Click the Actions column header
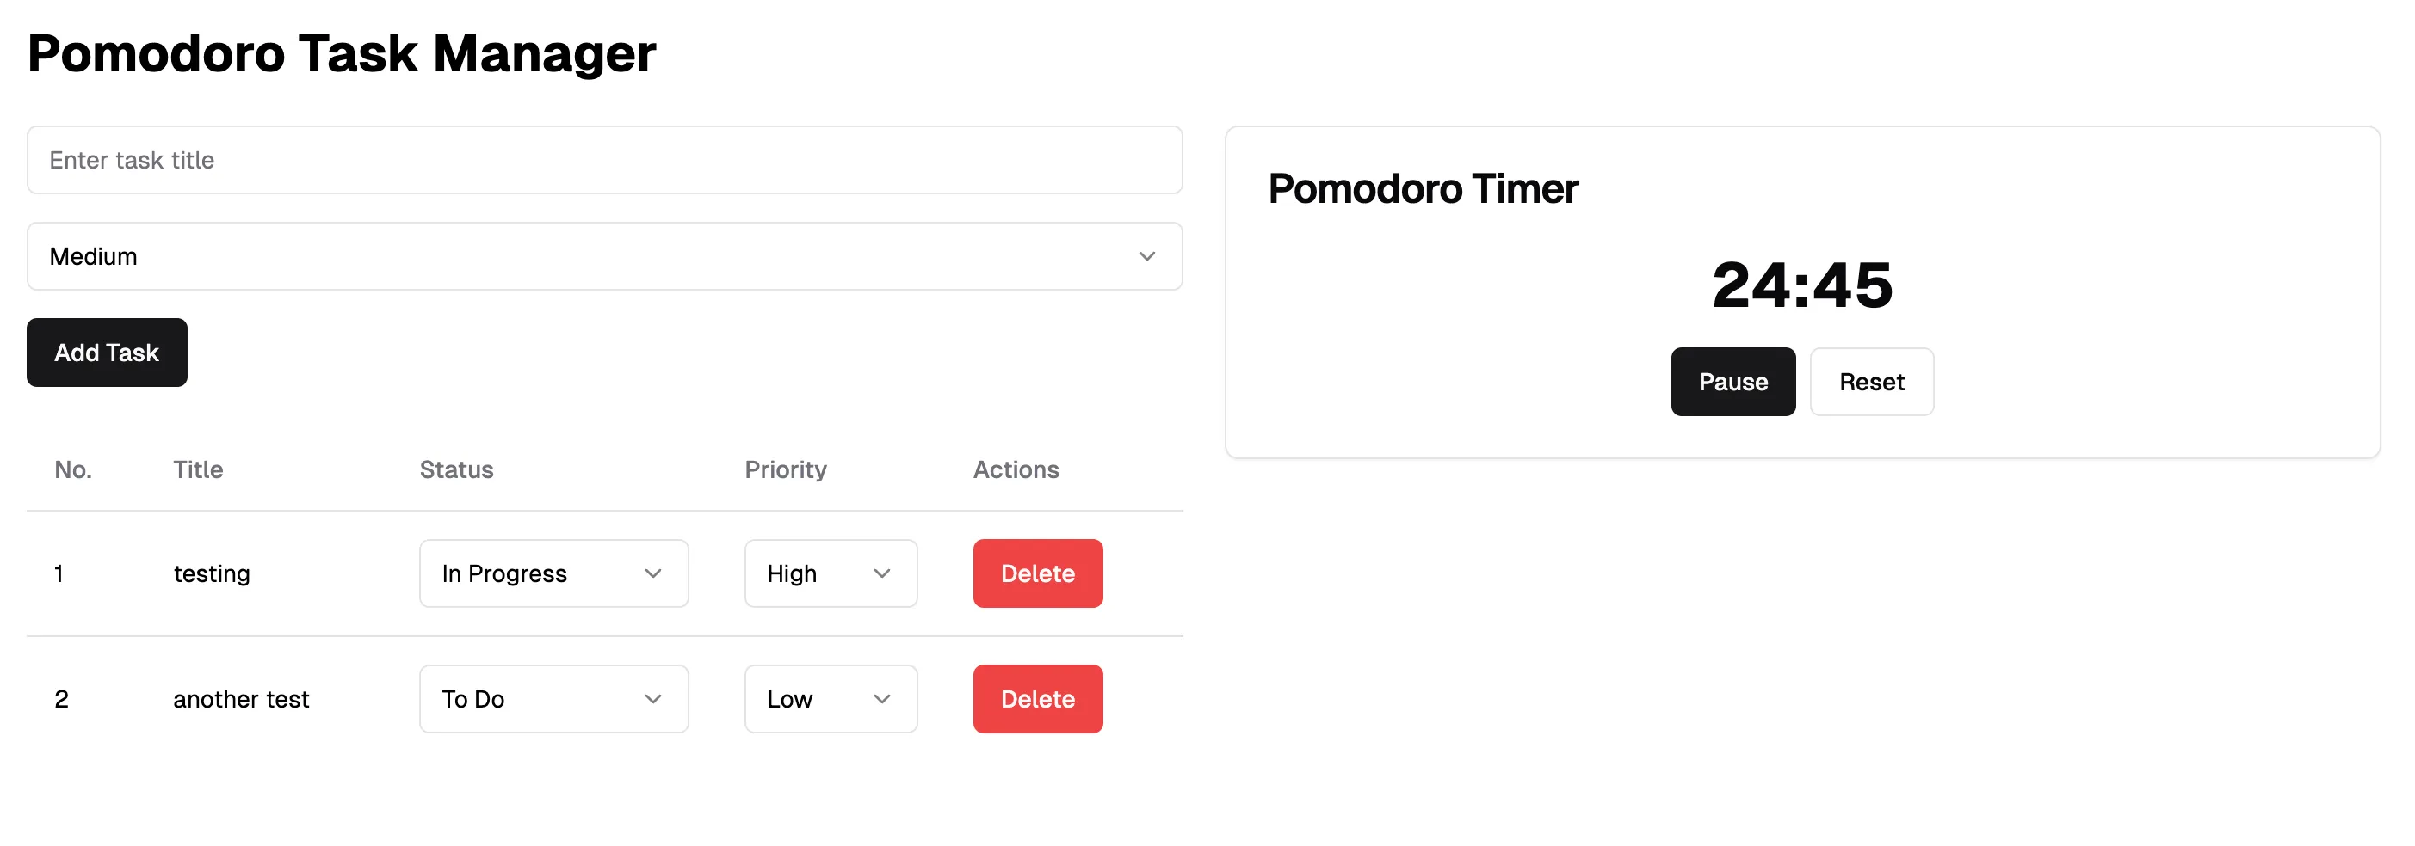This screenshot has height=846, width=2415. (1016, 469)
